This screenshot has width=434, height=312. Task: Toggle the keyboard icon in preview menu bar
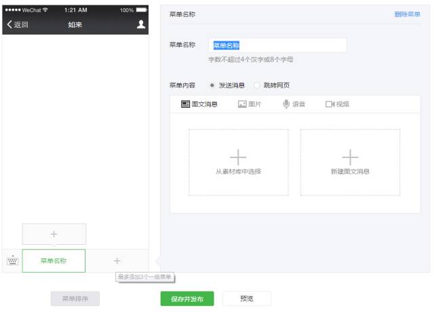tap(12, 260)
